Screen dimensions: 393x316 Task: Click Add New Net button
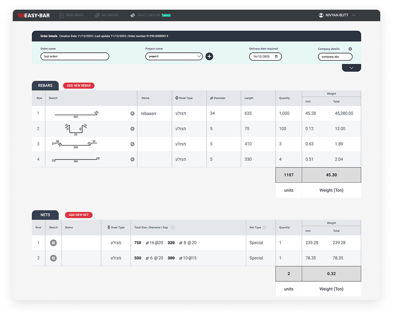(79, 215)
